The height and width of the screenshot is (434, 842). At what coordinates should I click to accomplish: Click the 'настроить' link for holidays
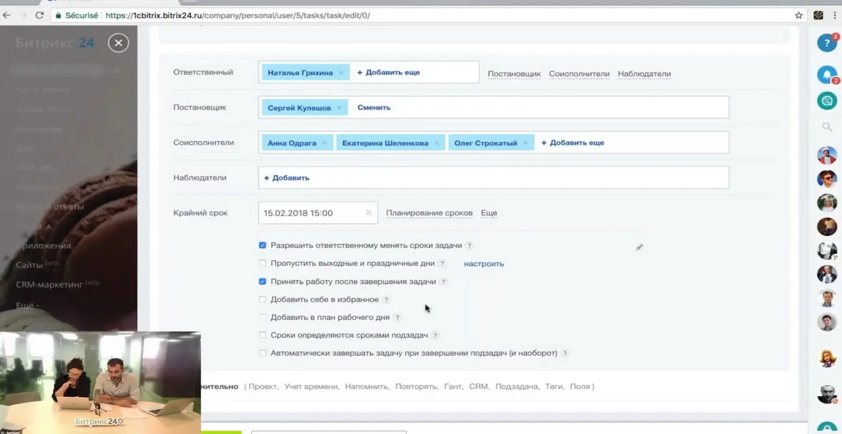(484, 264)
